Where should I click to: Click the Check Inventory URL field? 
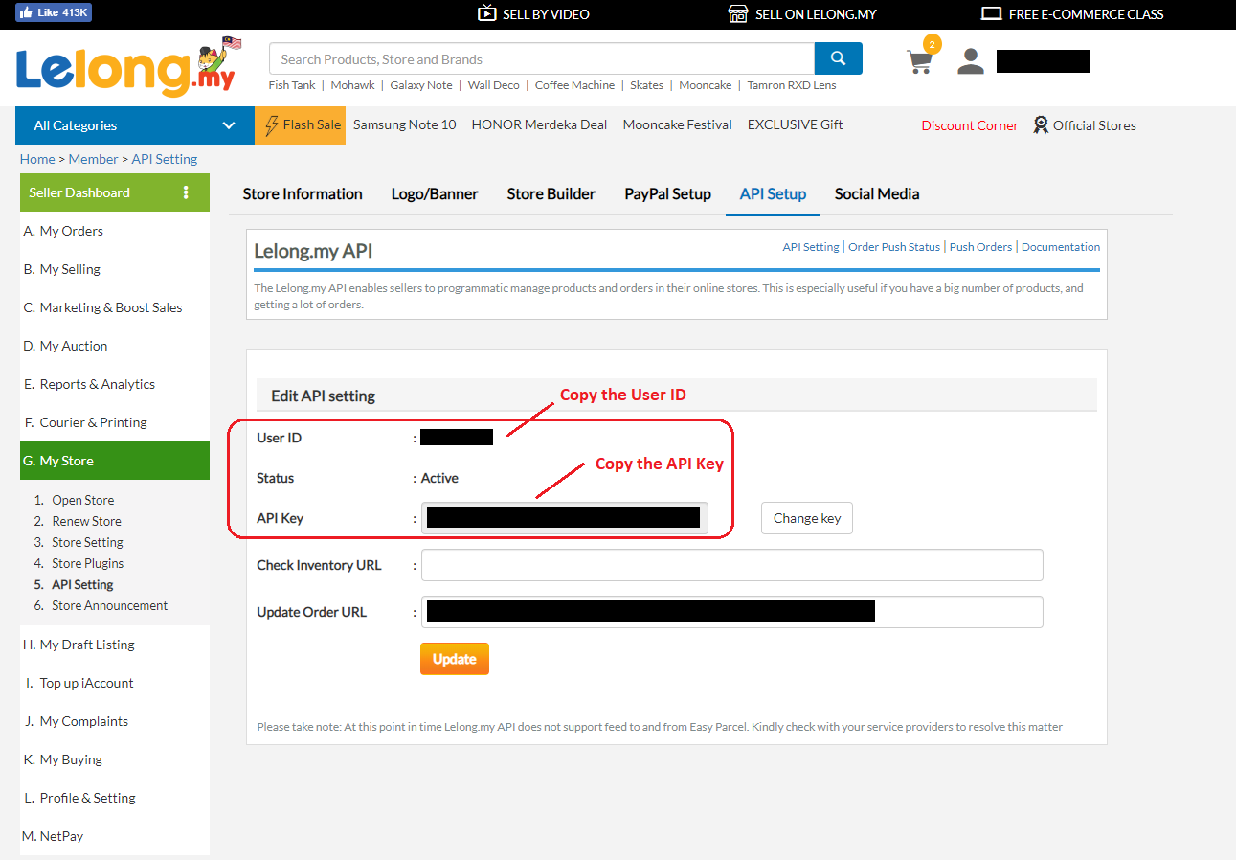tap(731, 565)
